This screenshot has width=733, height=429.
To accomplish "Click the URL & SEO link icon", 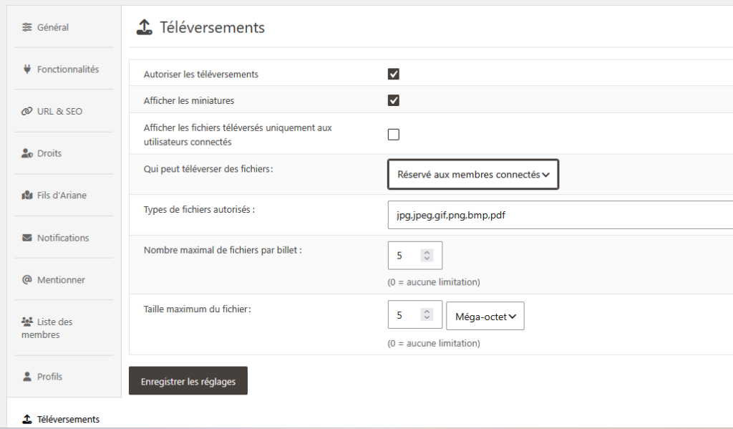I will click(x=27, y=111).
